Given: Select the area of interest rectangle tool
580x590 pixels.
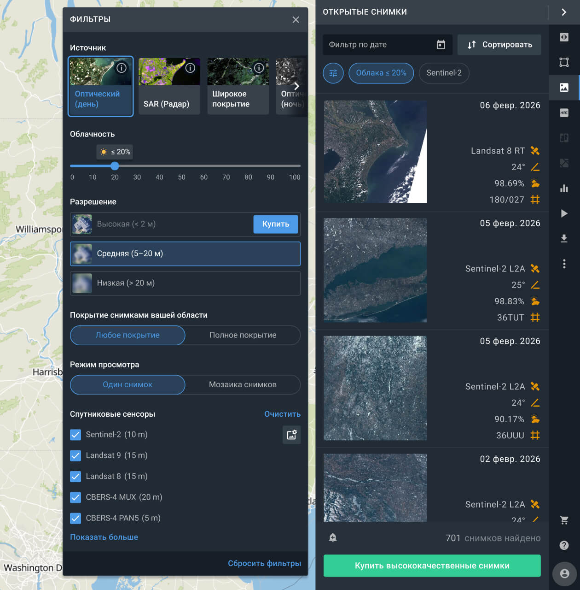Looking at the screenshot, I should [564, 62].
